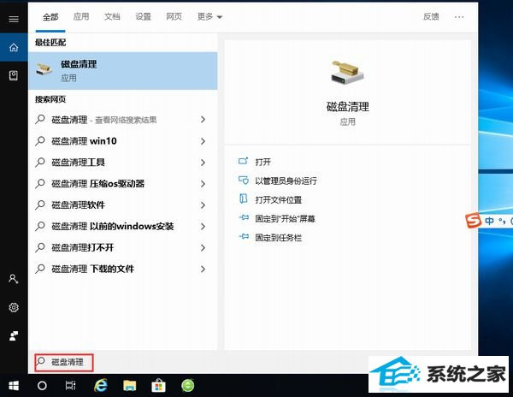Select the Home icon in sidebar

[14, 47]
